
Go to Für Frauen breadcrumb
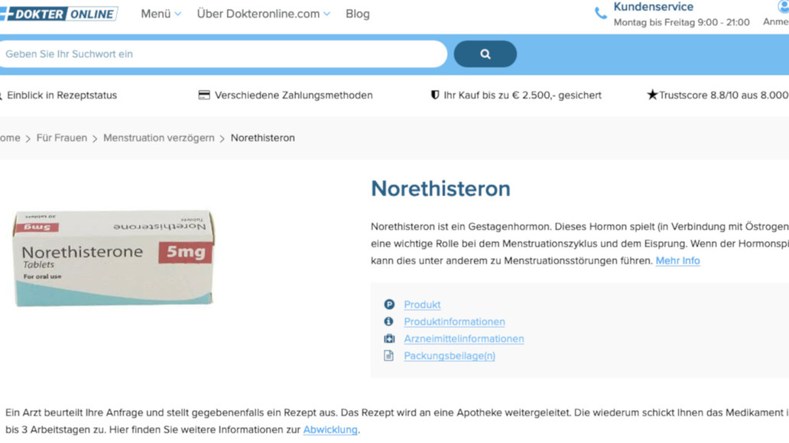(61, 138)
